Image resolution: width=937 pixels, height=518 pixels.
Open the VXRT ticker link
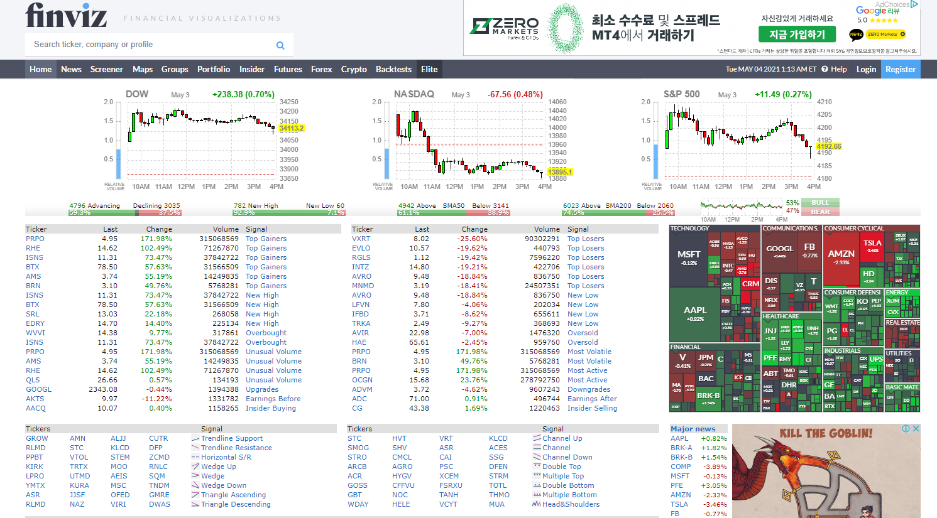(x=361, y=239)
